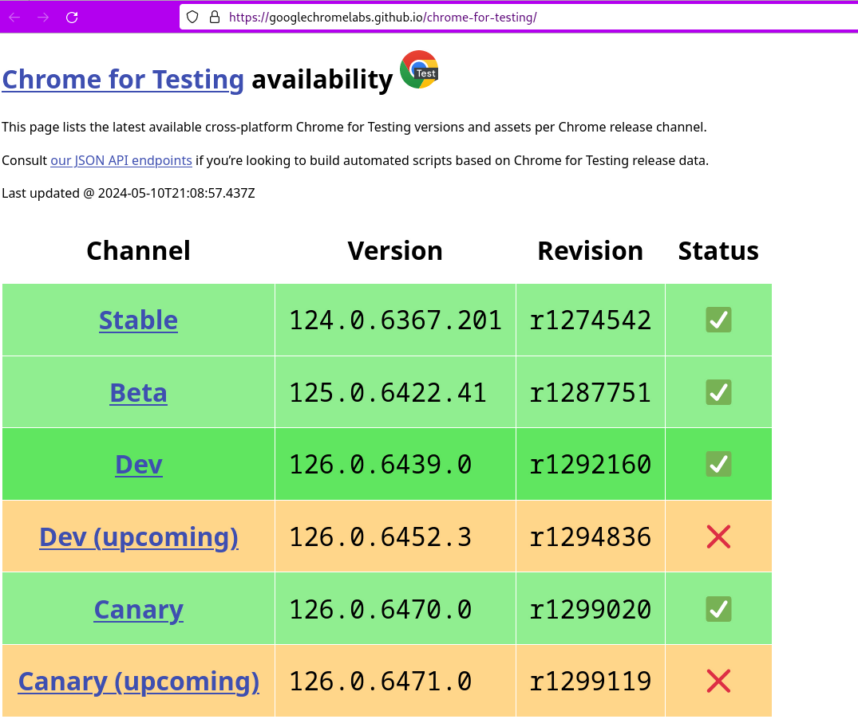The width and height of the screenshot is (858, 727).
Task: Reload the page with refresh icon
Action: point(72,18)
